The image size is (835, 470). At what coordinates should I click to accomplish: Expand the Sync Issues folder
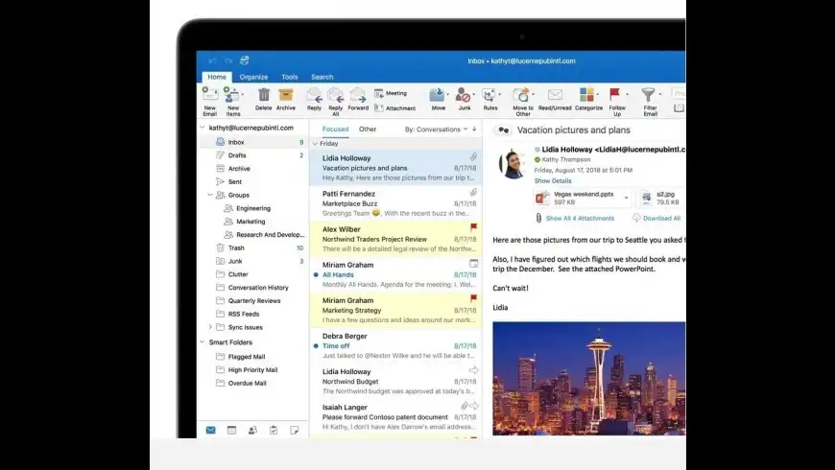tap(210, 327)
